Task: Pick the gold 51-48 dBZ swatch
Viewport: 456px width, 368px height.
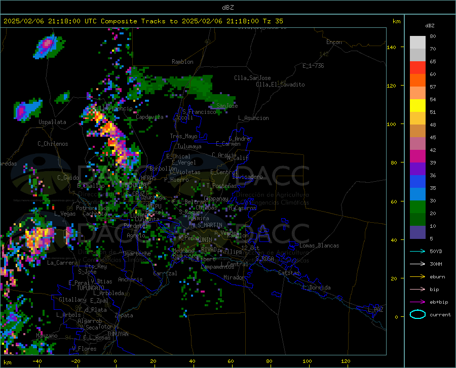Action: [x=417, y=118]
